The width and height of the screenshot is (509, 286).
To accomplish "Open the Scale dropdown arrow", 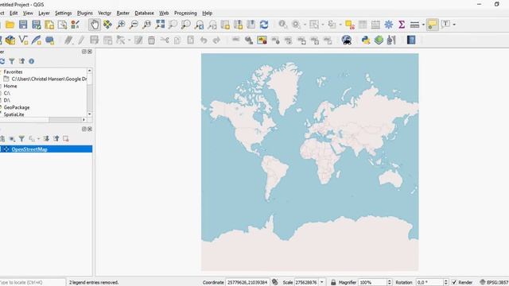I will point(321,283).
